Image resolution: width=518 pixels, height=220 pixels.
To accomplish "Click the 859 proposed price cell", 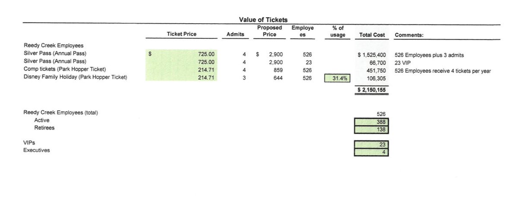I will click(277, 71).
